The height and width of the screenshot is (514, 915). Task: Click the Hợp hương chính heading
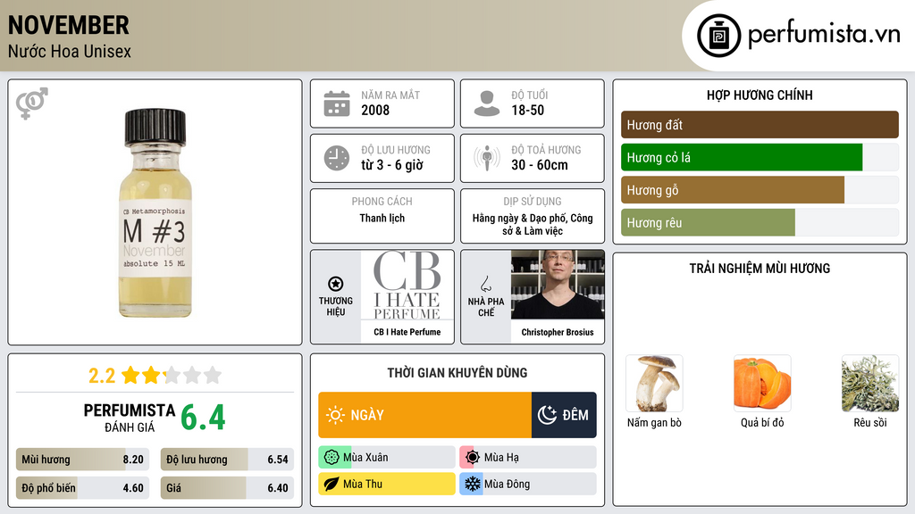tap(760, 95)
